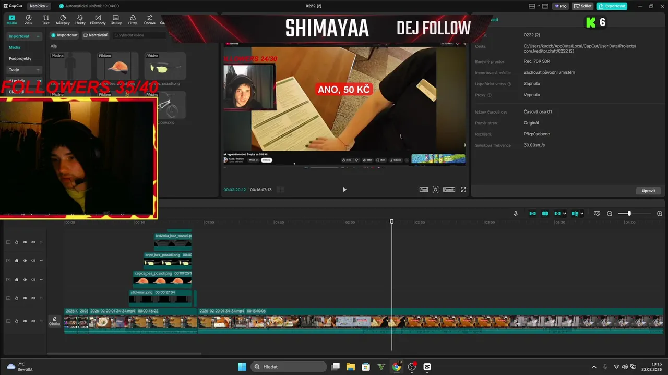The width and height of the screenshot is (668, 375).
Task: Open more options for the stickman.png track
Action: pos(41,298)
